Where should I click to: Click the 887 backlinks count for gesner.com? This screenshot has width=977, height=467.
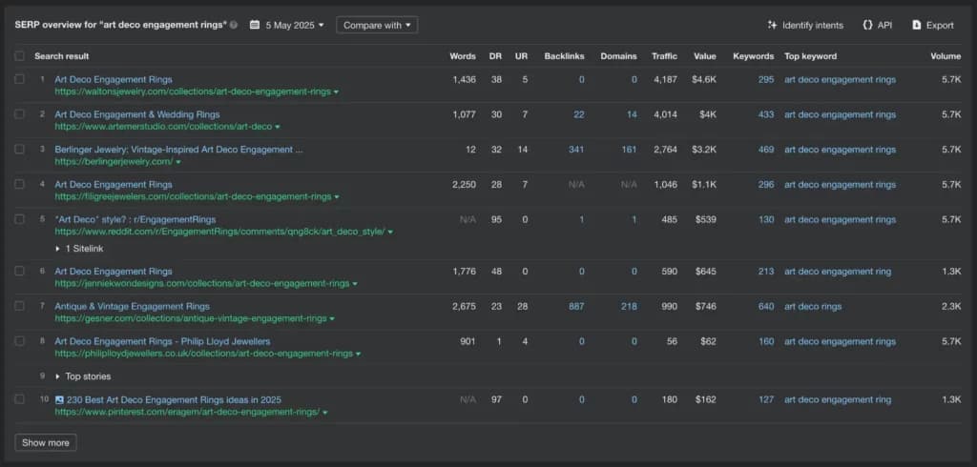click(575, 306)
